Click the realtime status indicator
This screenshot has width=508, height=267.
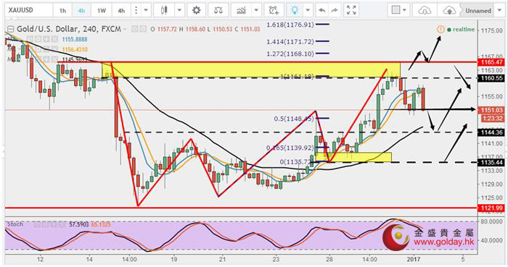tap(461, 30)
